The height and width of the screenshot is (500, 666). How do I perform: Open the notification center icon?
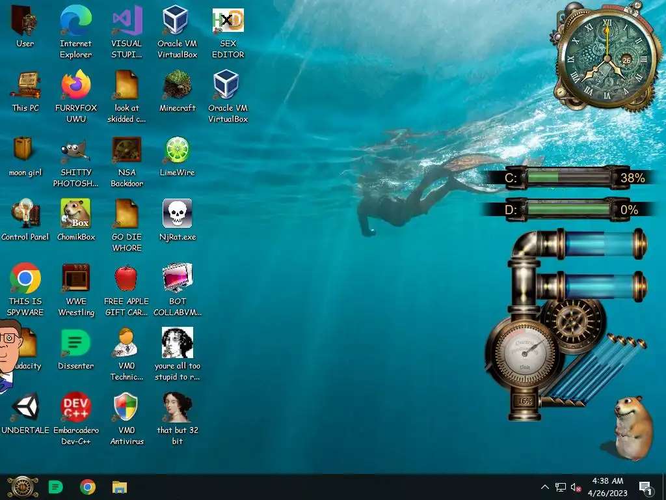point(646,488)
